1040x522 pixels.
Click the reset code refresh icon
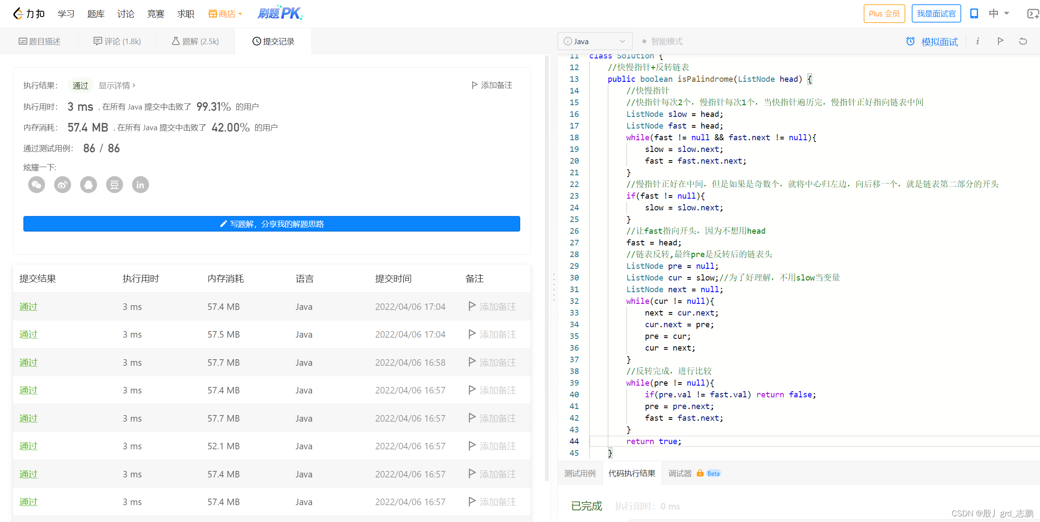coord(1023,41)
